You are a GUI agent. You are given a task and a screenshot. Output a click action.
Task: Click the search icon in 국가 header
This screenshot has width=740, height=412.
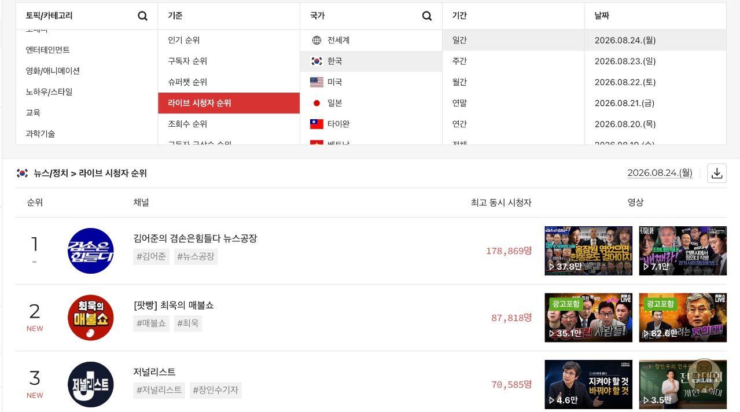pos(427,16)
